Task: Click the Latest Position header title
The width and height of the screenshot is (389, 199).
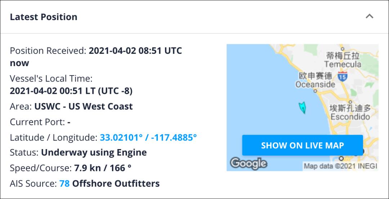Action: [44, 17]
